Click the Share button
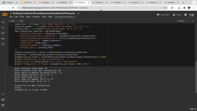 coord(177,15)
